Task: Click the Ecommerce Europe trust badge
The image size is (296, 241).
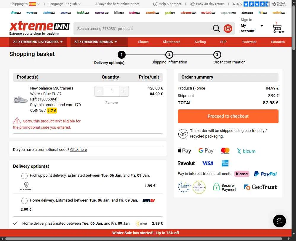Action: coord(184,187)
